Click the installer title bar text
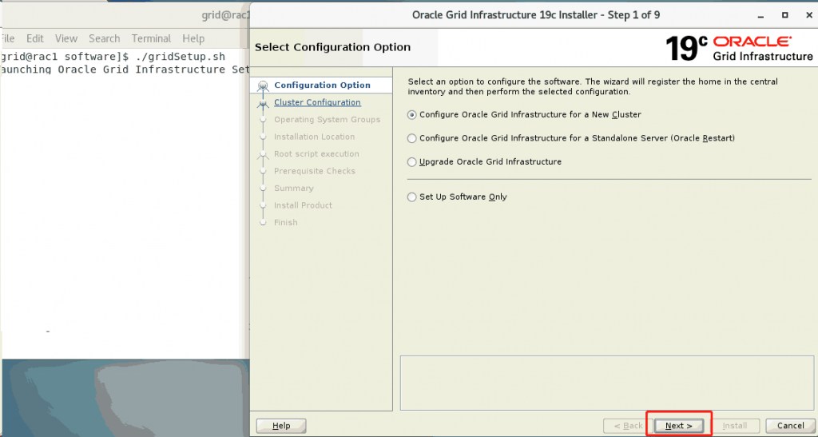Screen dimensions: 818x437 536,15
